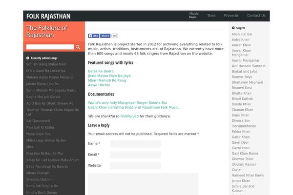293x195 pixels.
Task: Select singer Bhalluram Meghwal
Action: click(247, 82)
